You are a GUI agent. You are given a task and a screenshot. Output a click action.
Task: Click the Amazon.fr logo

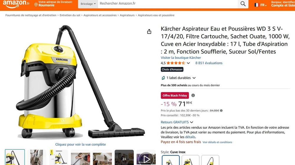pyautogui.click(x=16, y=4)
